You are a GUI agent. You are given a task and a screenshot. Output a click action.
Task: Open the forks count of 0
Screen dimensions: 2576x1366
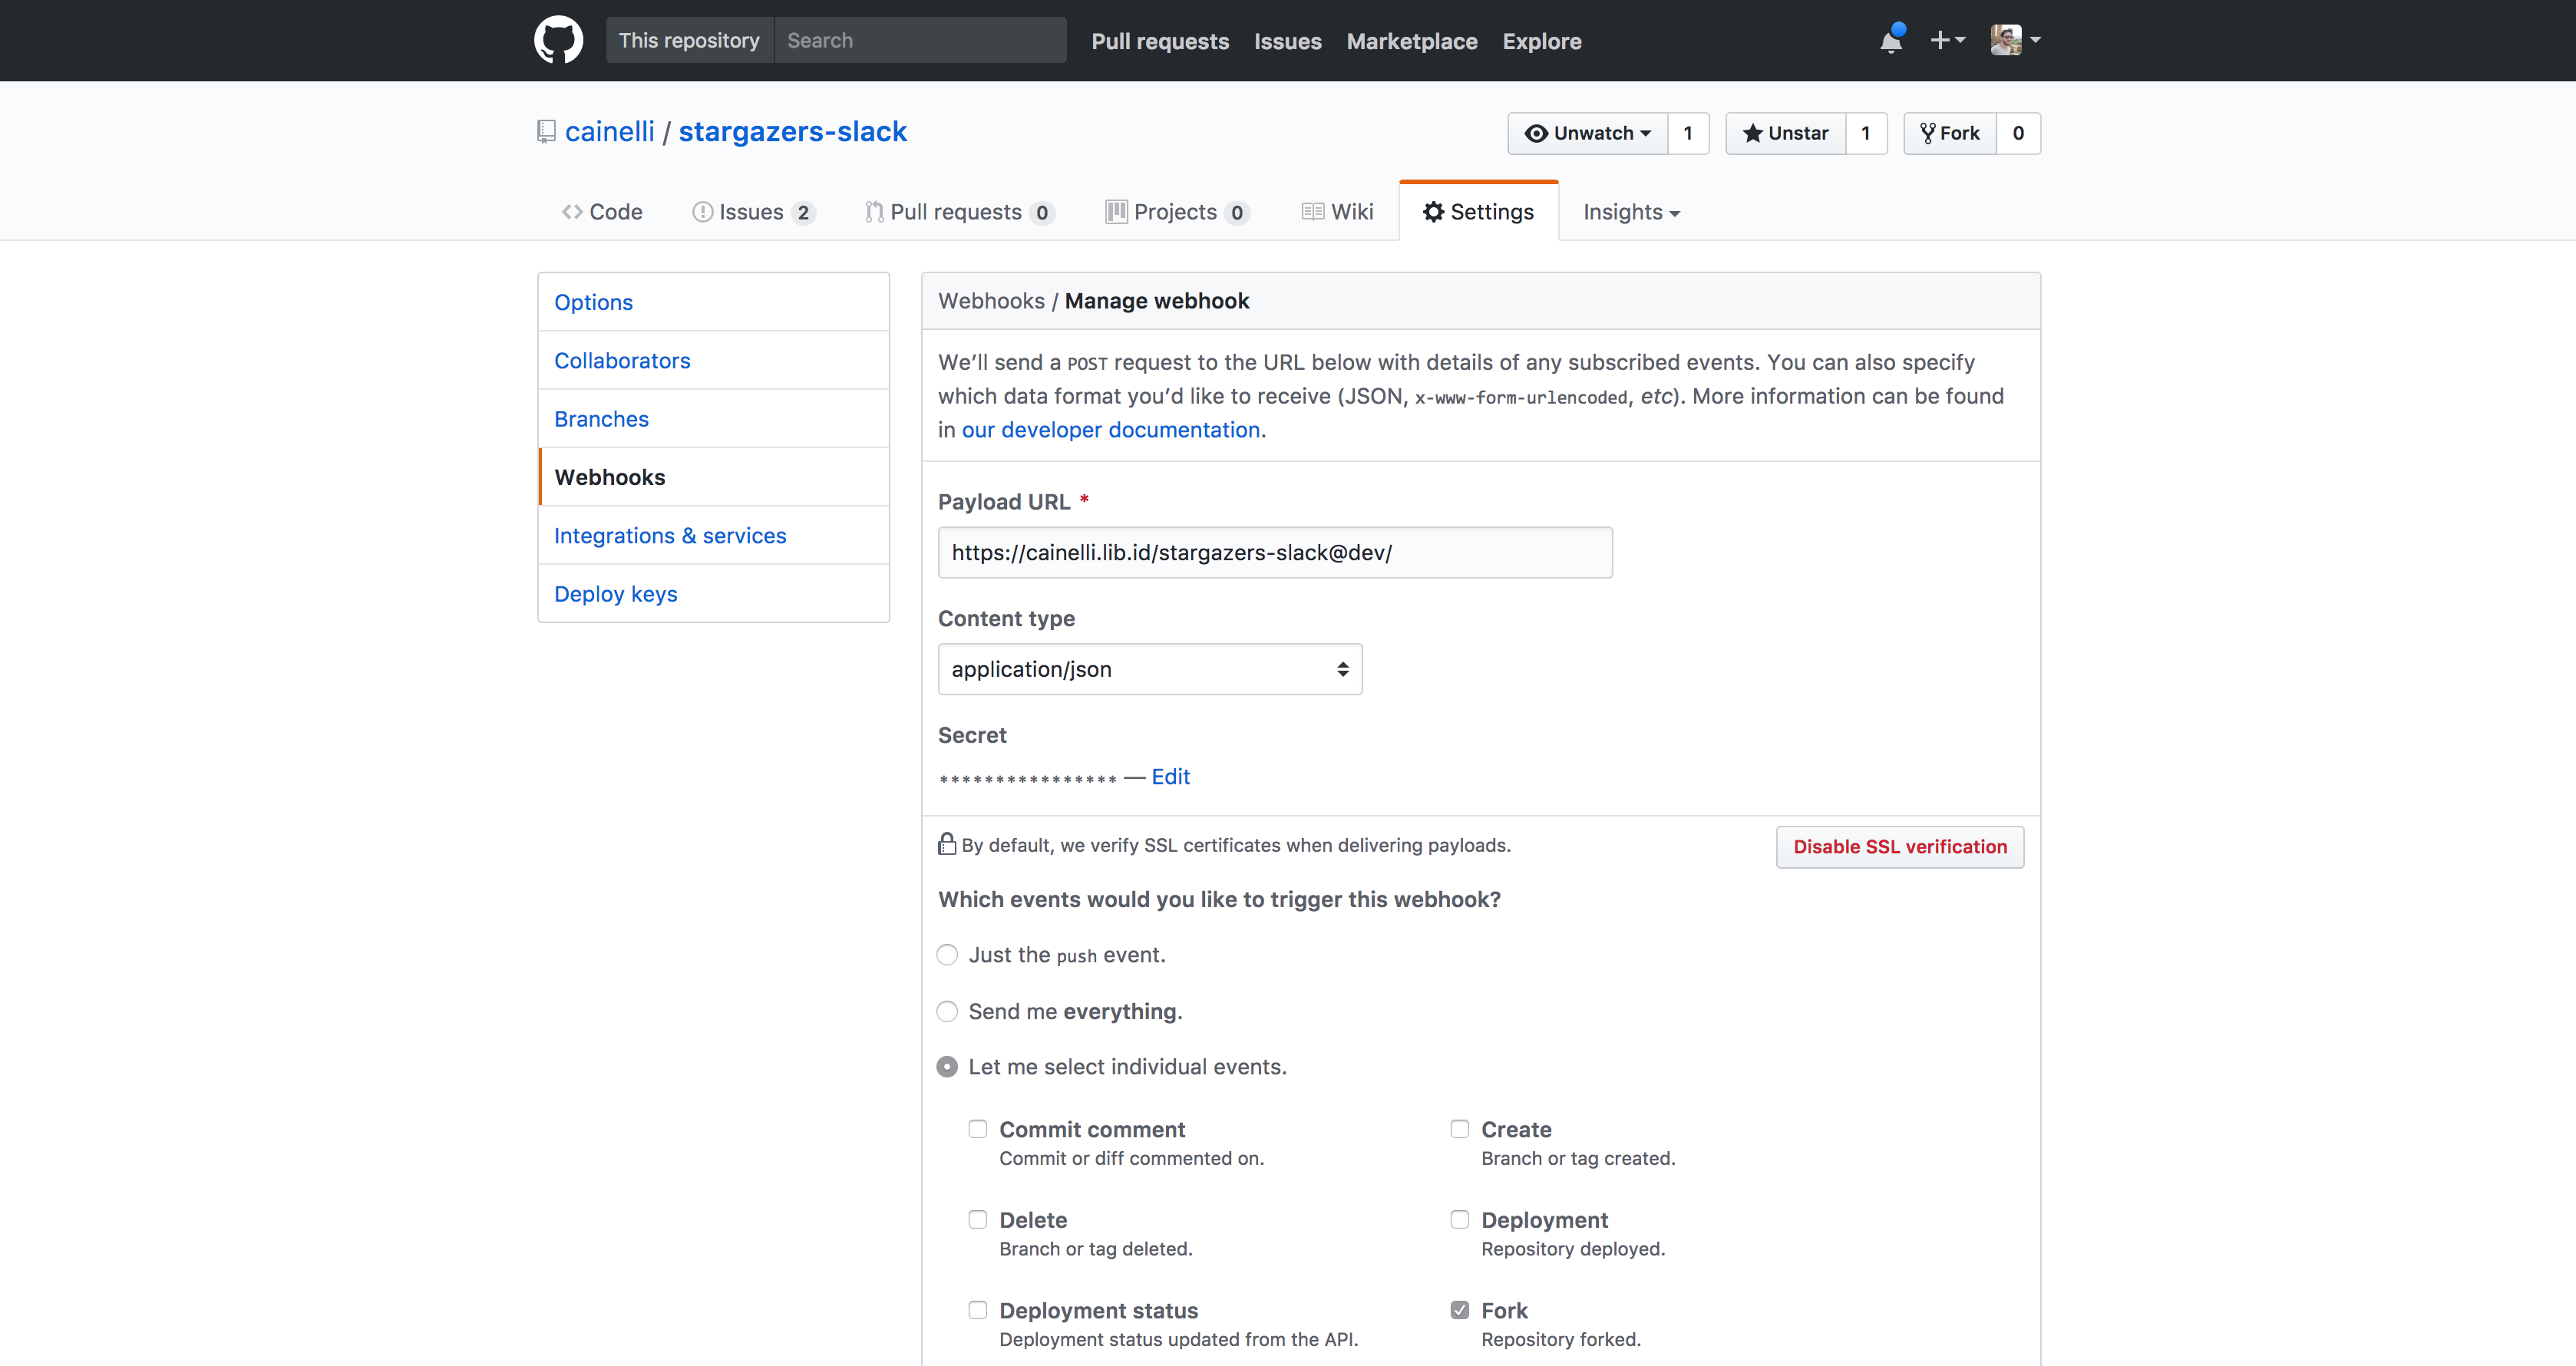2018,133
